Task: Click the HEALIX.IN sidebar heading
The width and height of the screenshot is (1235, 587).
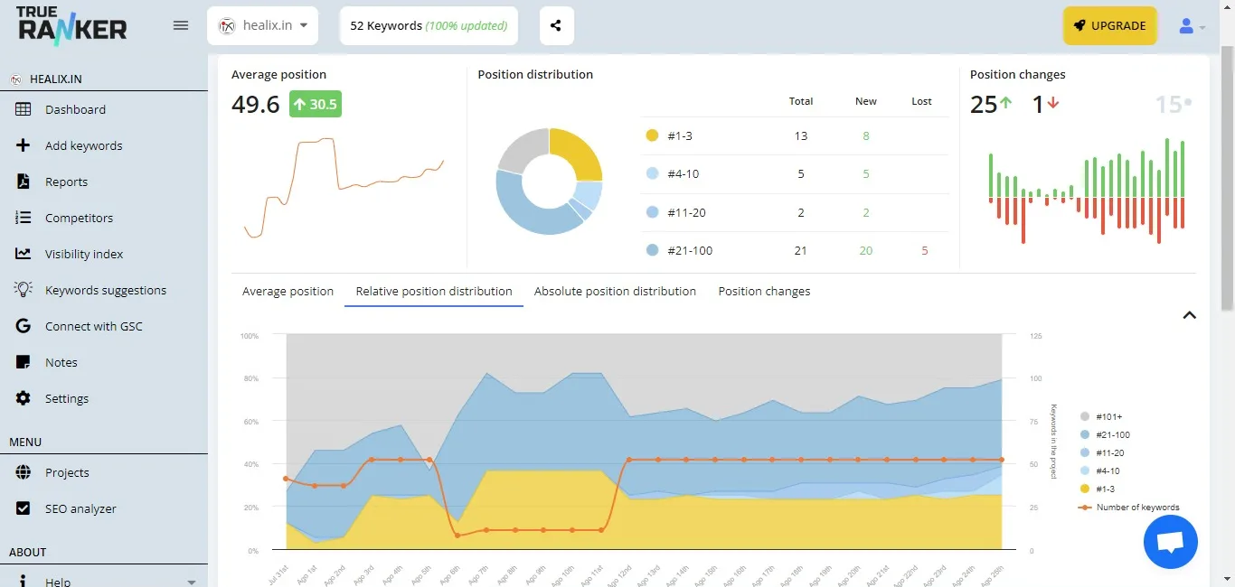Action: pos(57,79)
